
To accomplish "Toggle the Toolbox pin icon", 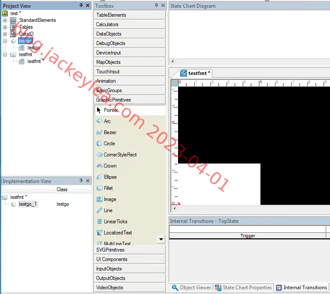I will pyautogui.click(x=156, y=6).
